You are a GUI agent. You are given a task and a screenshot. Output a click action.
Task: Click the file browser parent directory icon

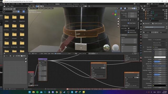pyautogui.click(x=9, y=9)
